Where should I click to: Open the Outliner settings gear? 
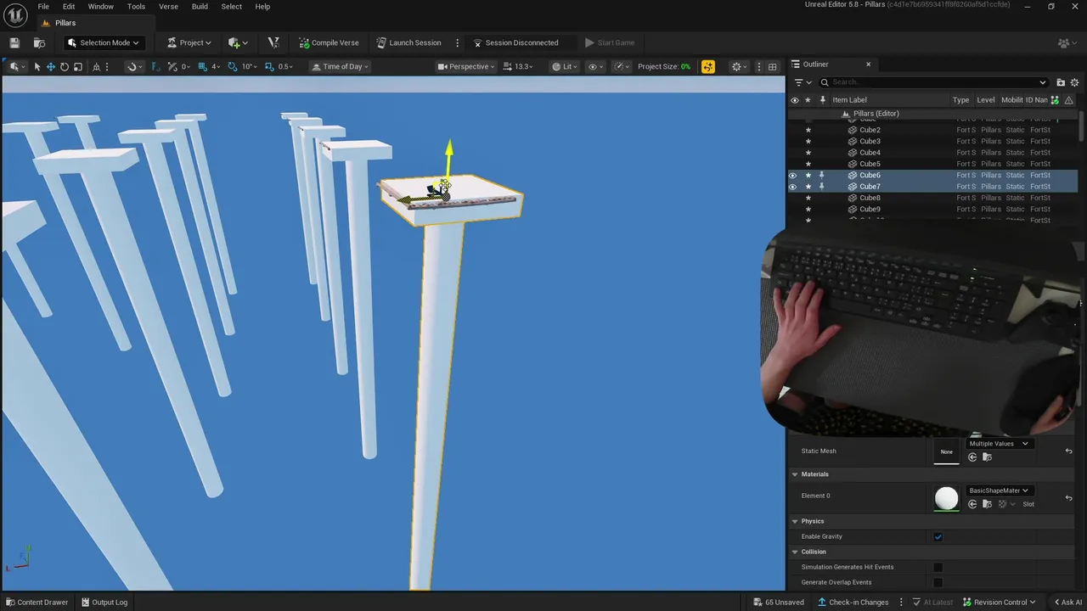[1074, 82]
